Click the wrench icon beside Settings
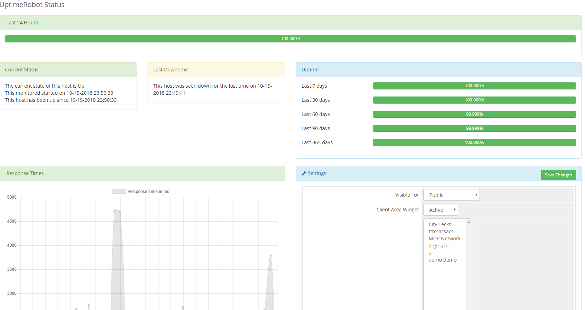Viewport: 585px width, 310px height. click(x=304, y=173)
